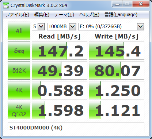The image size is (152, 139).
Task: Minimize the CrystalDiskMark window
Action: (x=117, y=4)
